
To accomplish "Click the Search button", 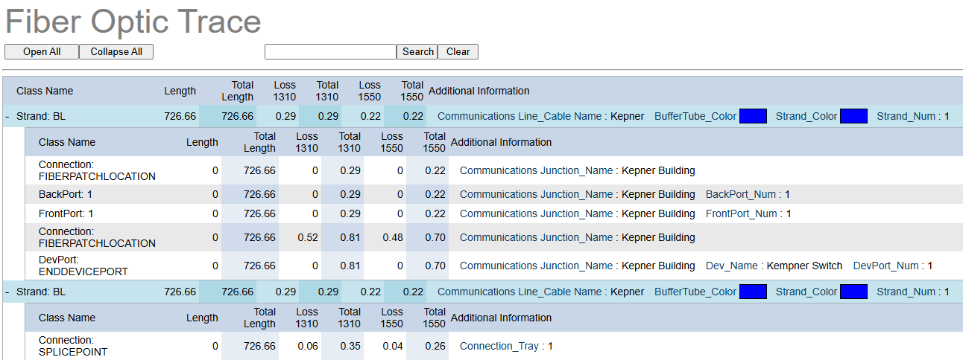I will coord(417,51).
